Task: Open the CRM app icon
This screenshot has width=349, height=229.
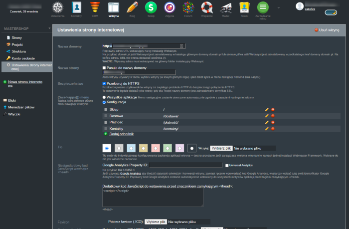Action: click(95, 7)
